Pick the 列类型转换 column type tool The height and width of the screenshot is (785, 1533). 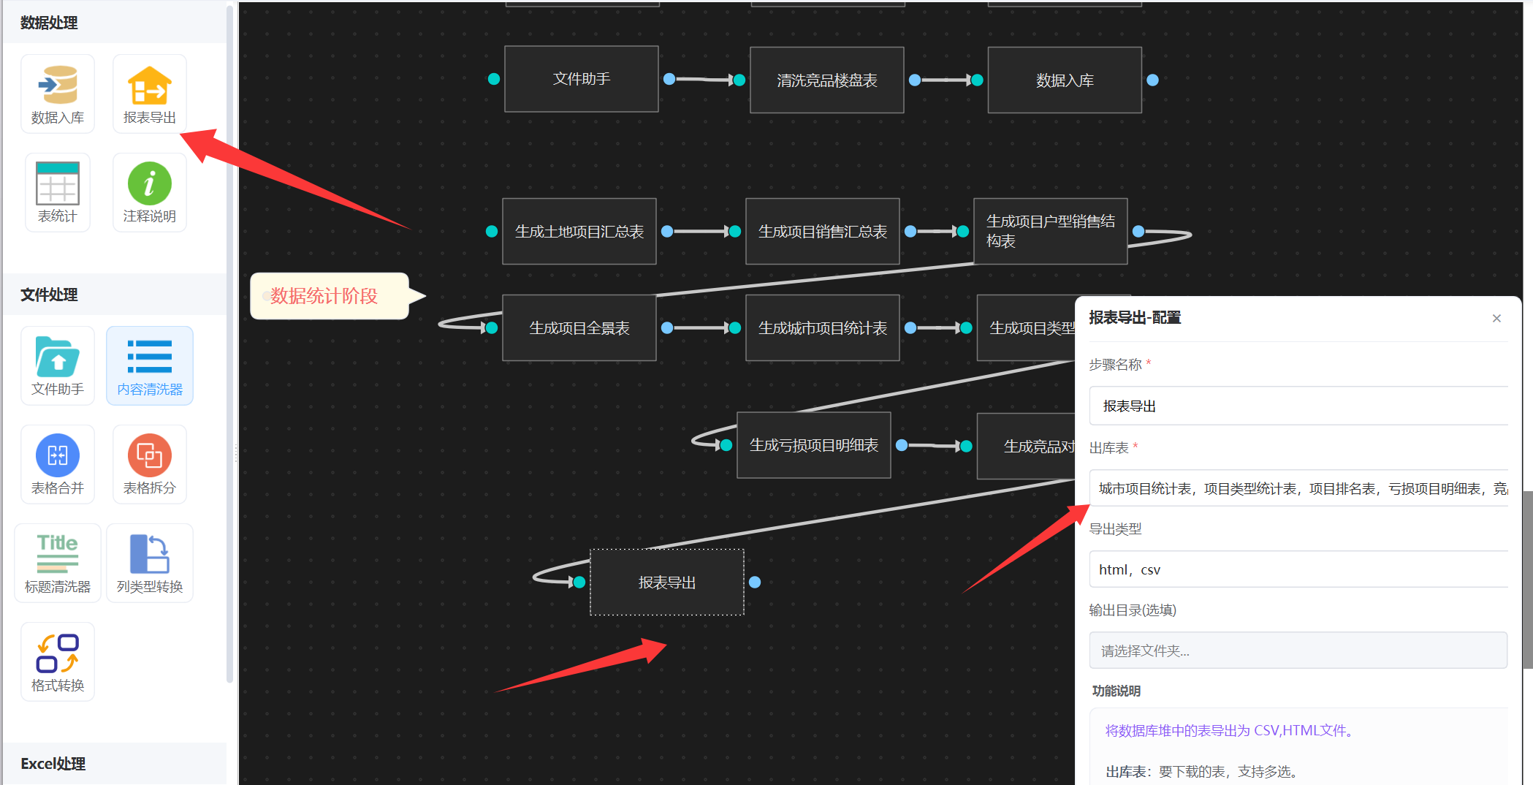pyautogui.click(x=150, y=563)
